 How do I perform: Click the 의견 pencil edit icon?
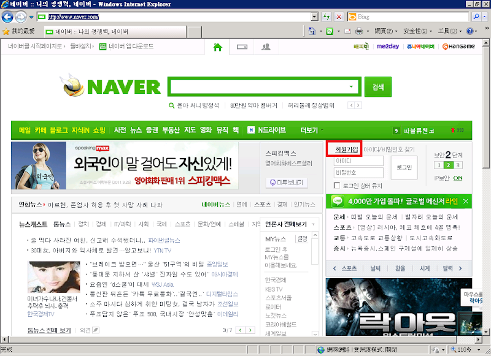[x=96, y=330]
